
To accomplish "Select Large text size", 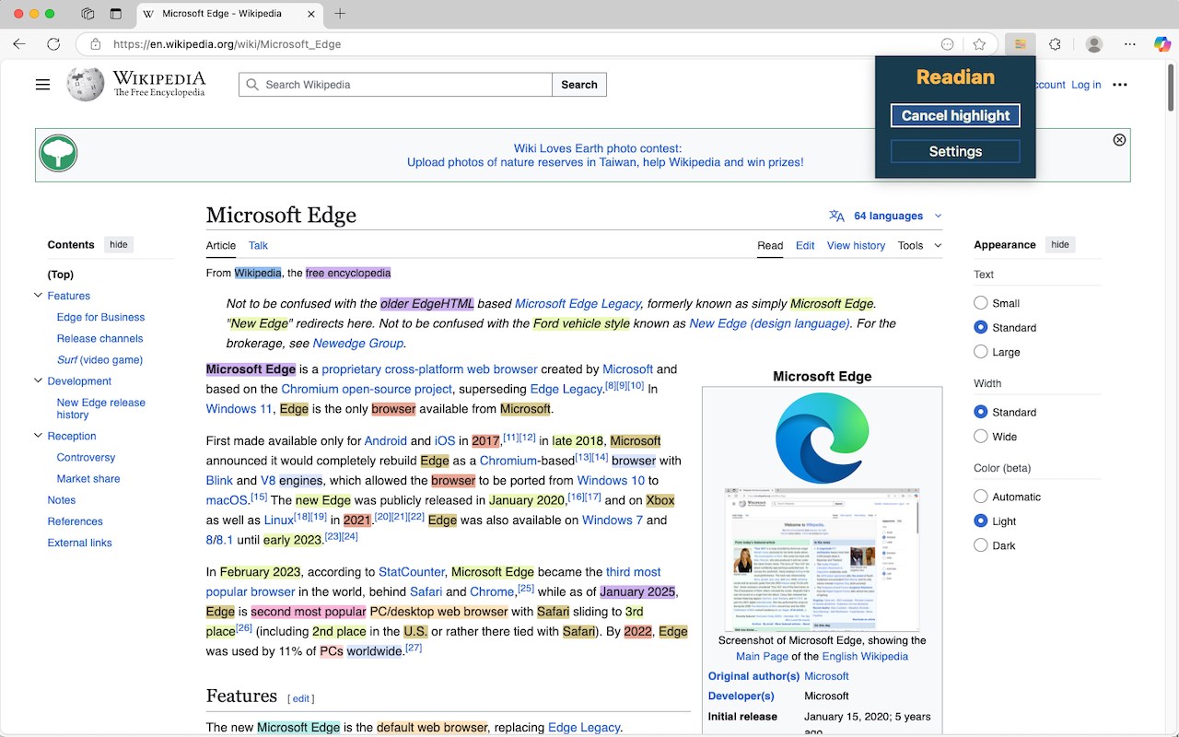I will tap(981, 352).
